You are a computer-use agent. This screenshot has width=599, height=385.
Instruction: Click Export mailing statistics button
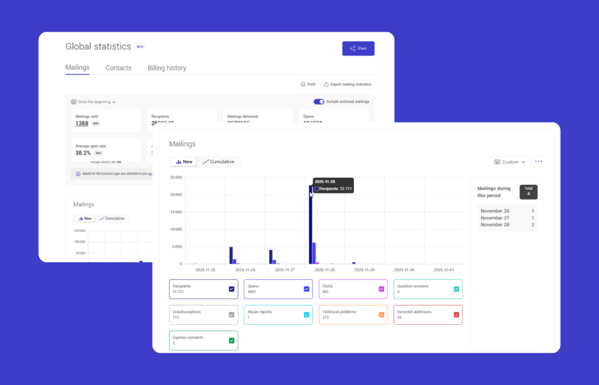click(x=347, y=84)
